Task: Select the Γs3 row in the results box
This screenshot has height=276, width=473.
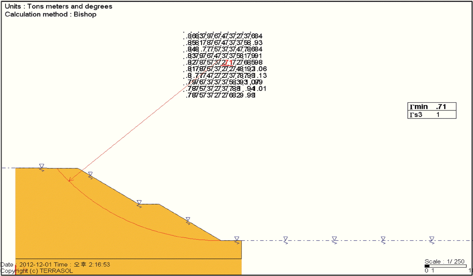Action: [432, 115]
